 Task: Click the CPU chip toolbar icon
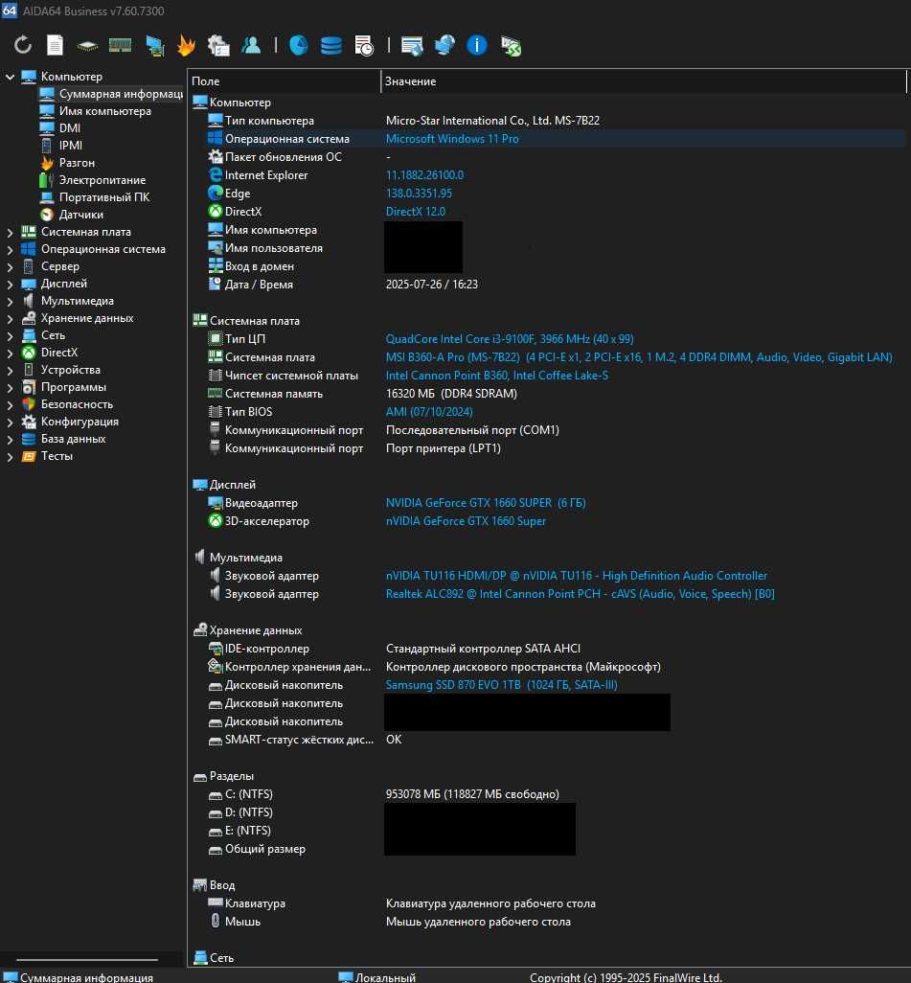click(x=87, y=46)
